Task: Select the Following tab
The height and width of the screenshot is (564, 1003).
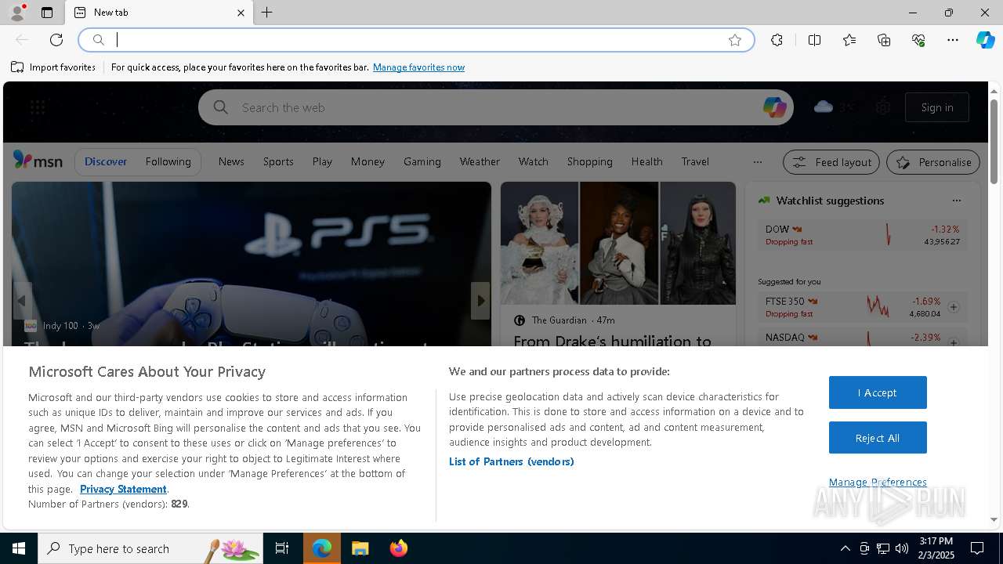Action: (x=168, y=161)
